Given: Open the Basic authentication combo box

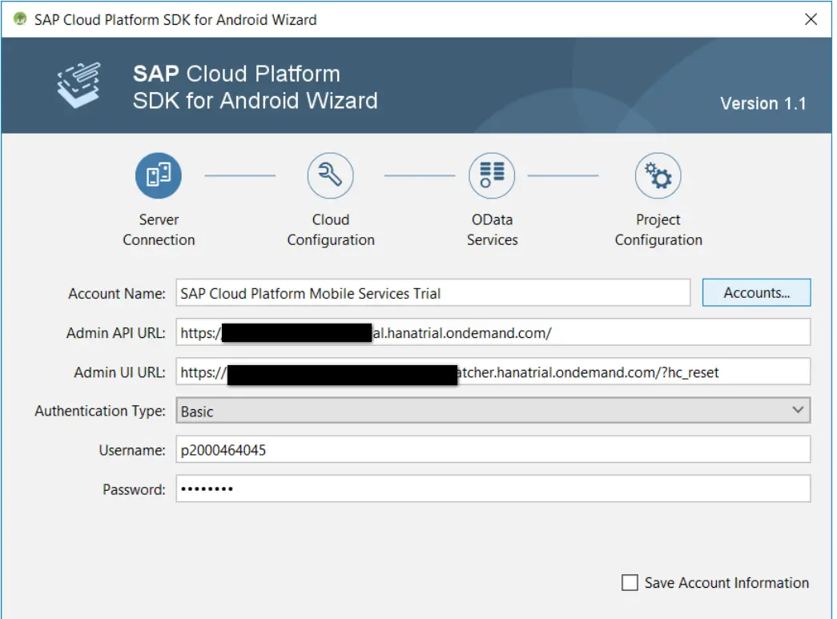Looking at the screenshot, I should coord(481,411).
